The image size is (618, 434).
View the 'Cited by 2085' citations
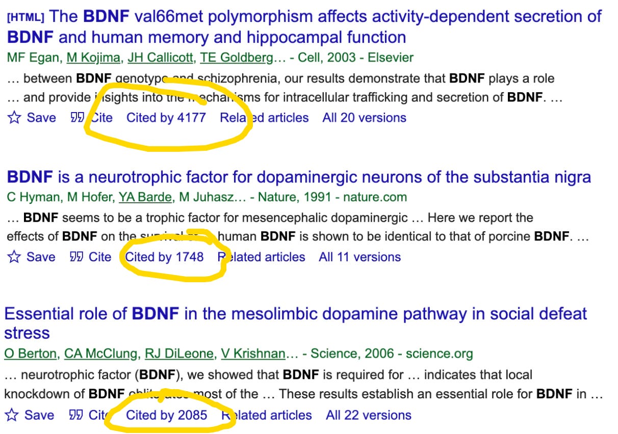[166, 415]
